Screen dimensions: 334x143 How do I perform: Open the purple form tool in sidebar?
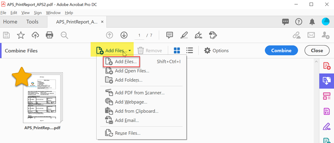pyautogui.click(x=327, y=111)
